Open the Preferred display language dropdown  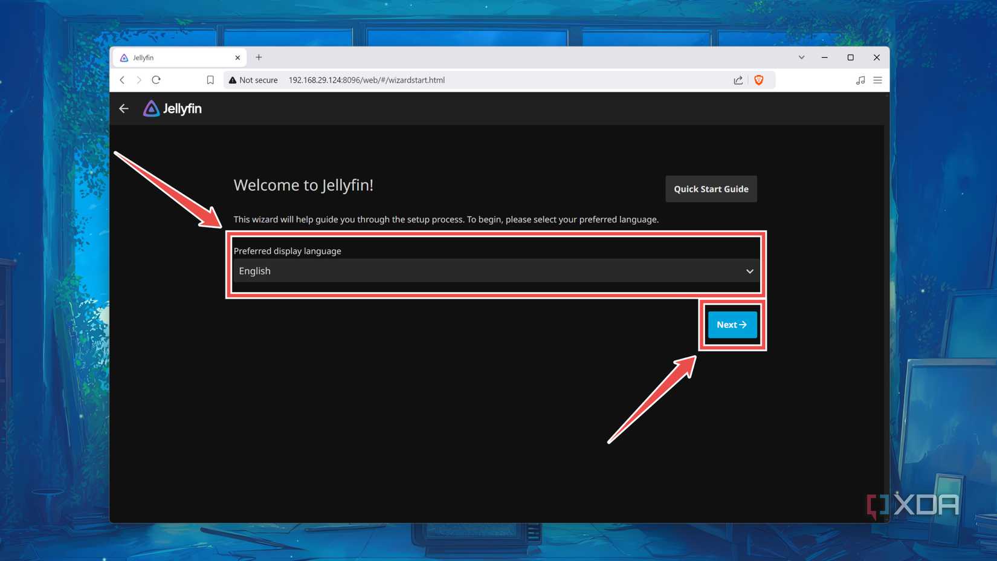point(495,271)
